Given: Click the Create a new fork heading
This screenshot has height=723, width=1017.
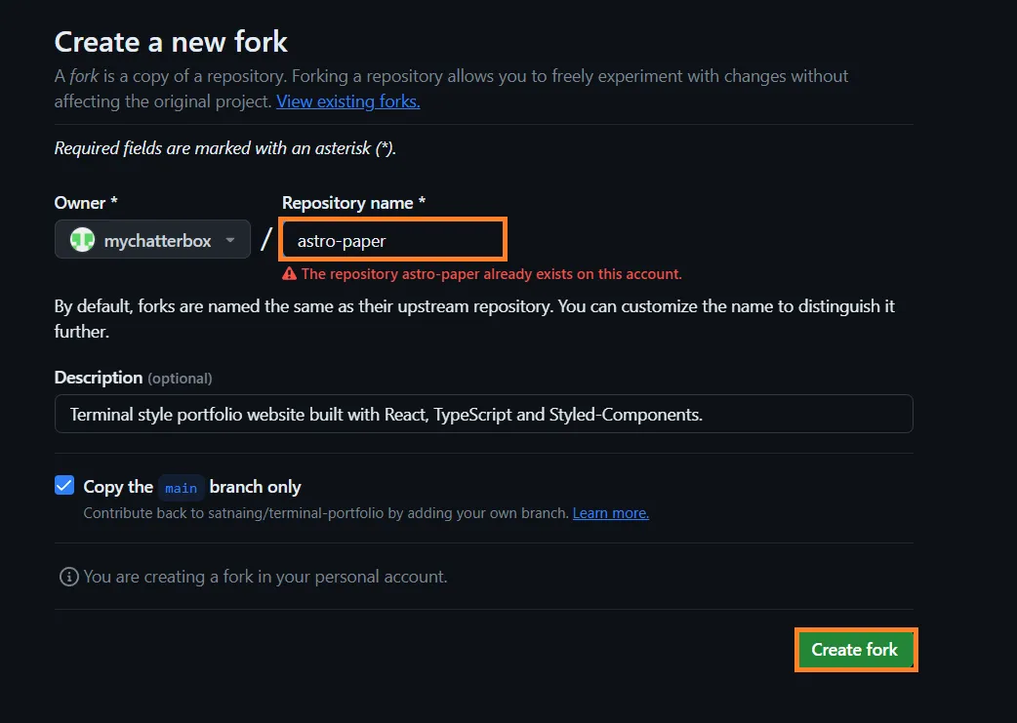Looking at the screenshot, I should [171, 42].
